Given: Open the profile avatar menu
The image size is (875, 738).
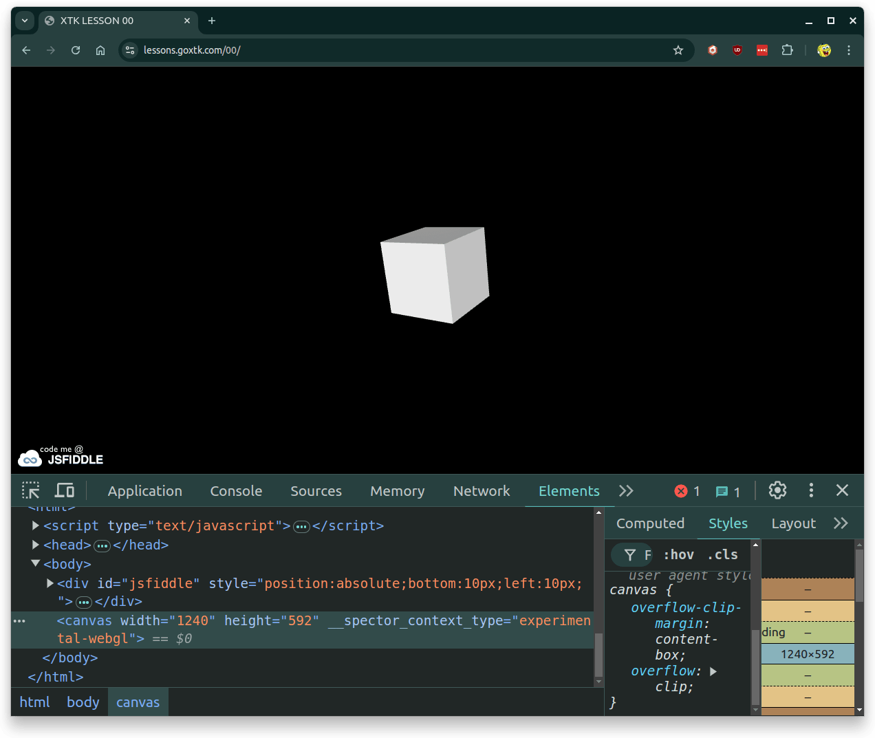Looking at the screenshot, I should (x=824, y=50).
